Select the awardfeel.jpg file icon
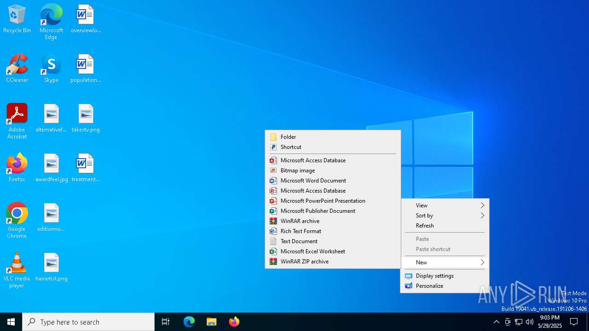This screenshot has height=331, width=589. tap(52, 168)
